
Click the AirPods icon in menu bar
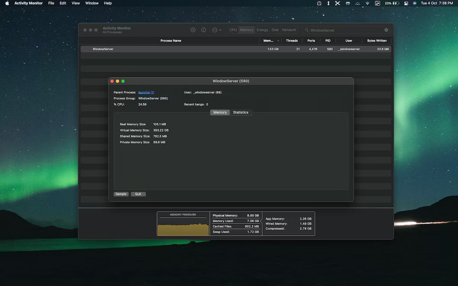tap(348, 3)
